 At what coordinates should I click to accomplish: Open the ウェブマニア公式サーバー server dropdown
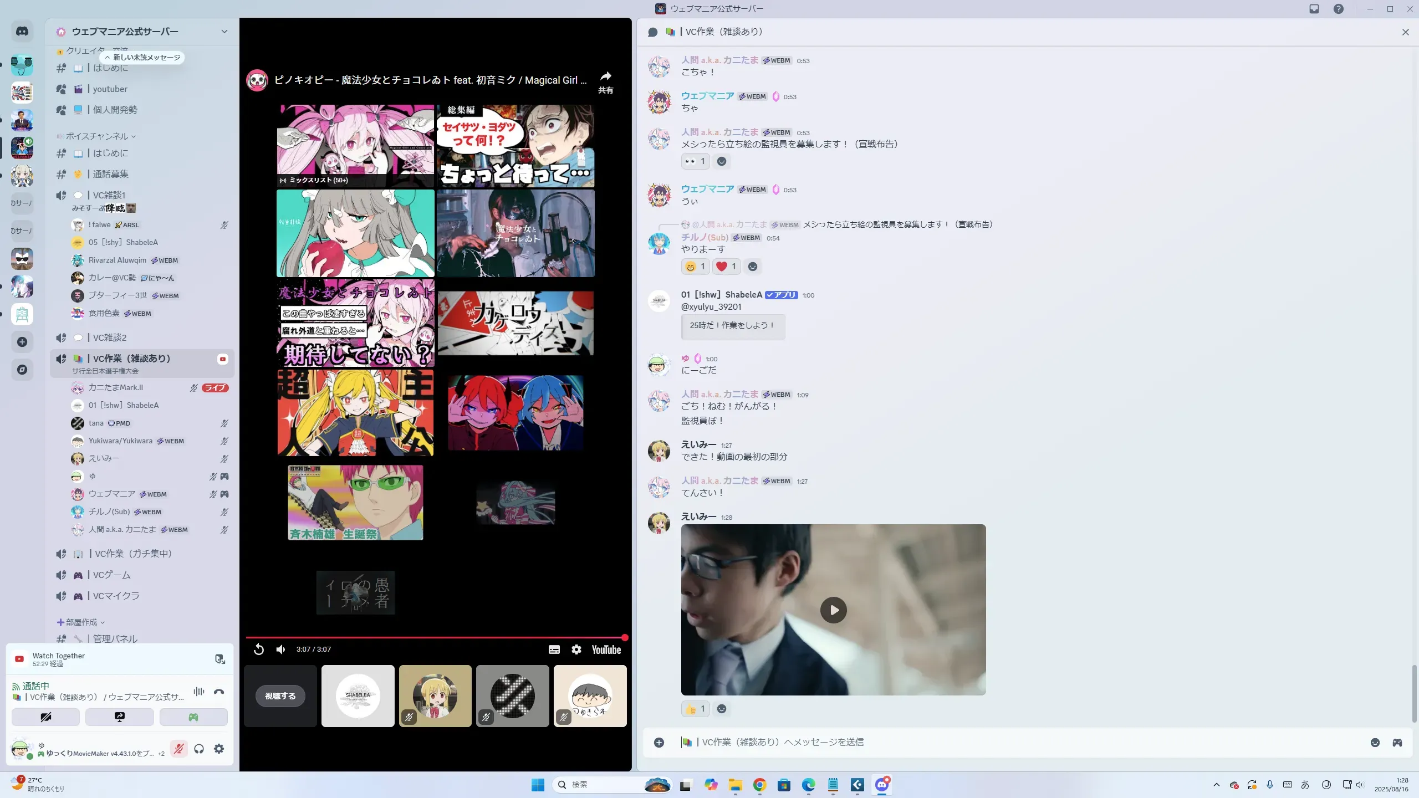click(224, 32)
